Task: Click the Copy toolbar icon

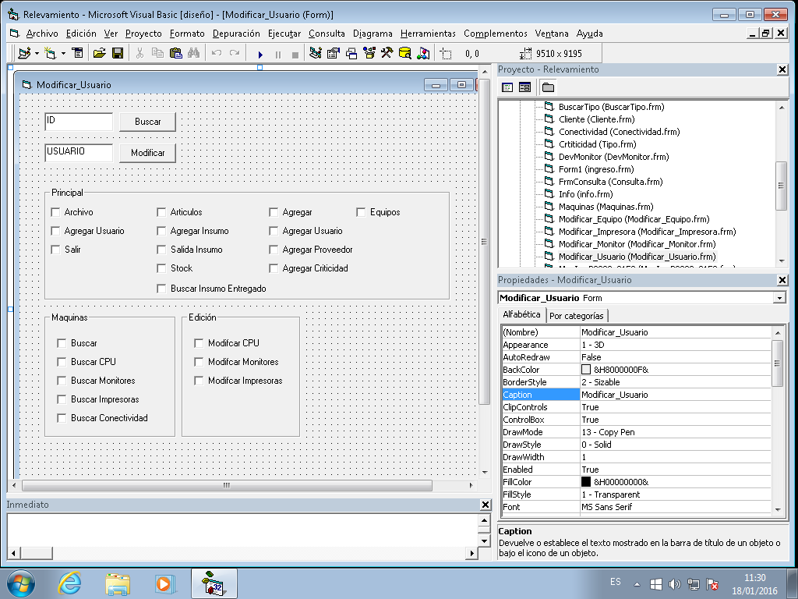Action: 157,53
